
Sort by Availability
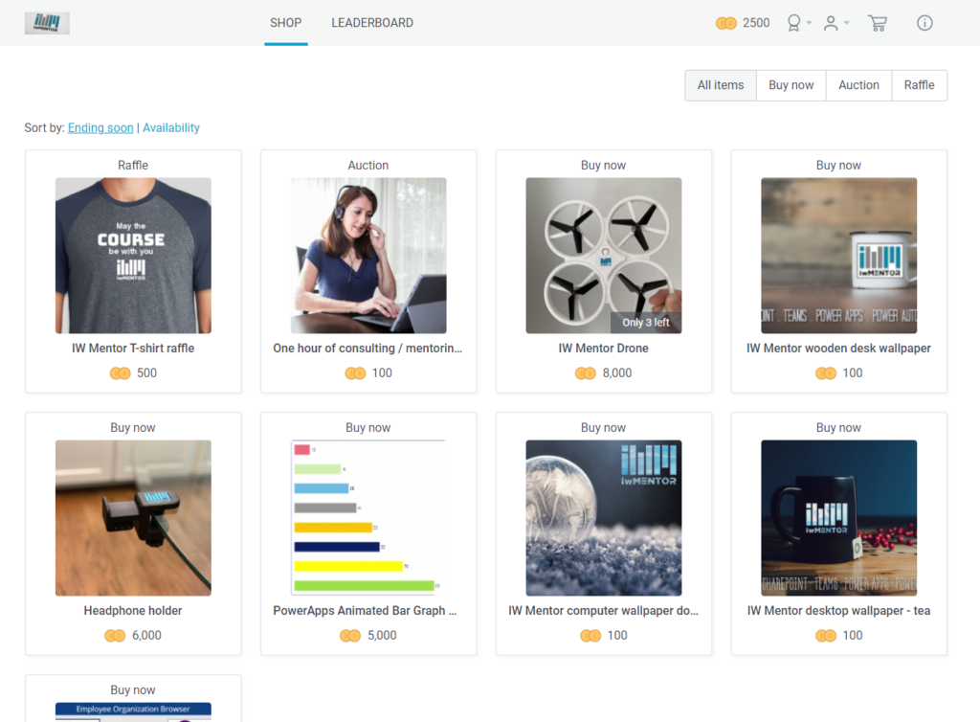(171, 127)
